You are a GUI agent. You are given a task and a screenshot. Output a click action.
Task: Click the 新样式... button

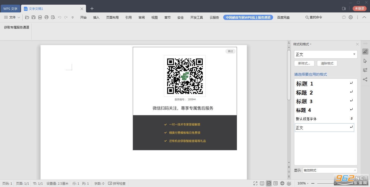304,63
